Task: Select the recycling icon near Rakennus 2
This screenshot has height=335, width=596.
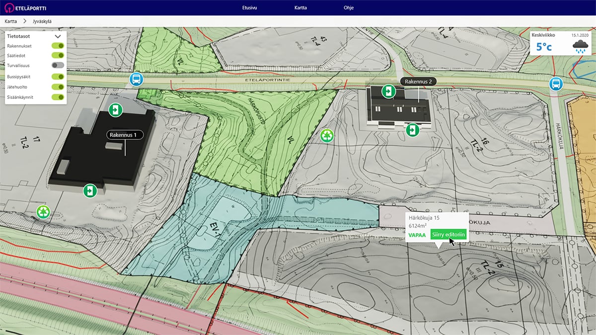Action: pos(327,135)
